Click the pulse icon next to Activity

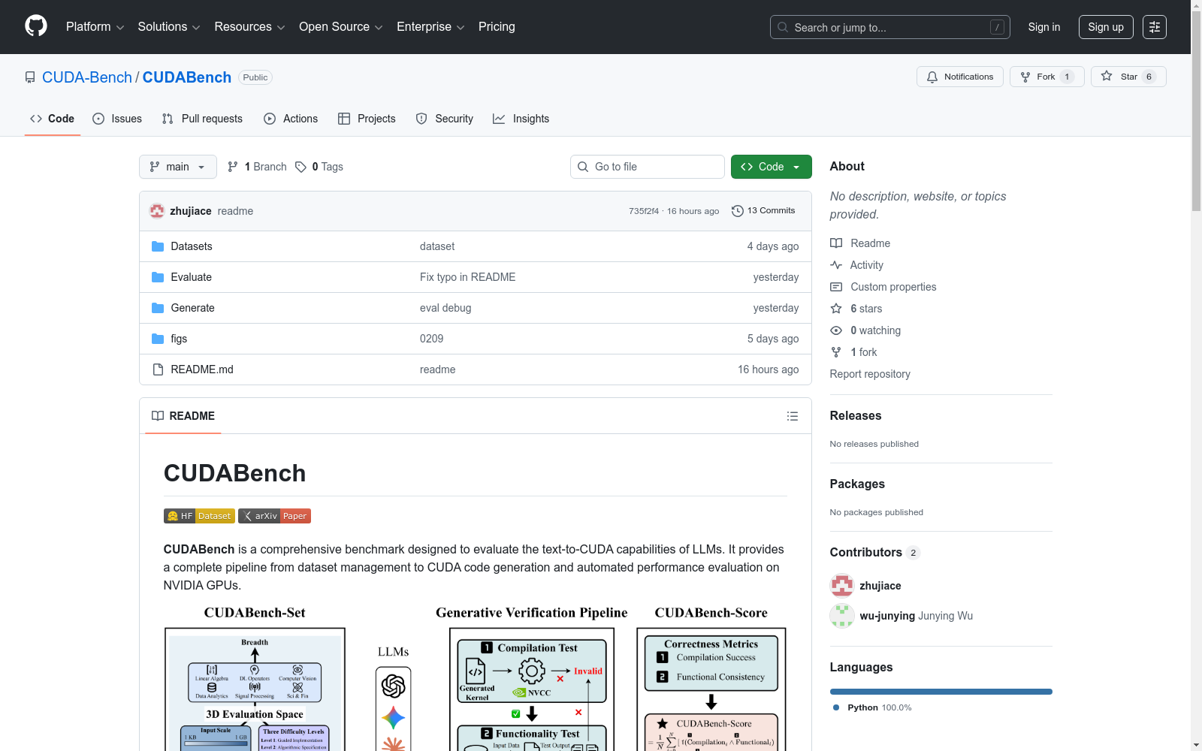click(836, 265)
